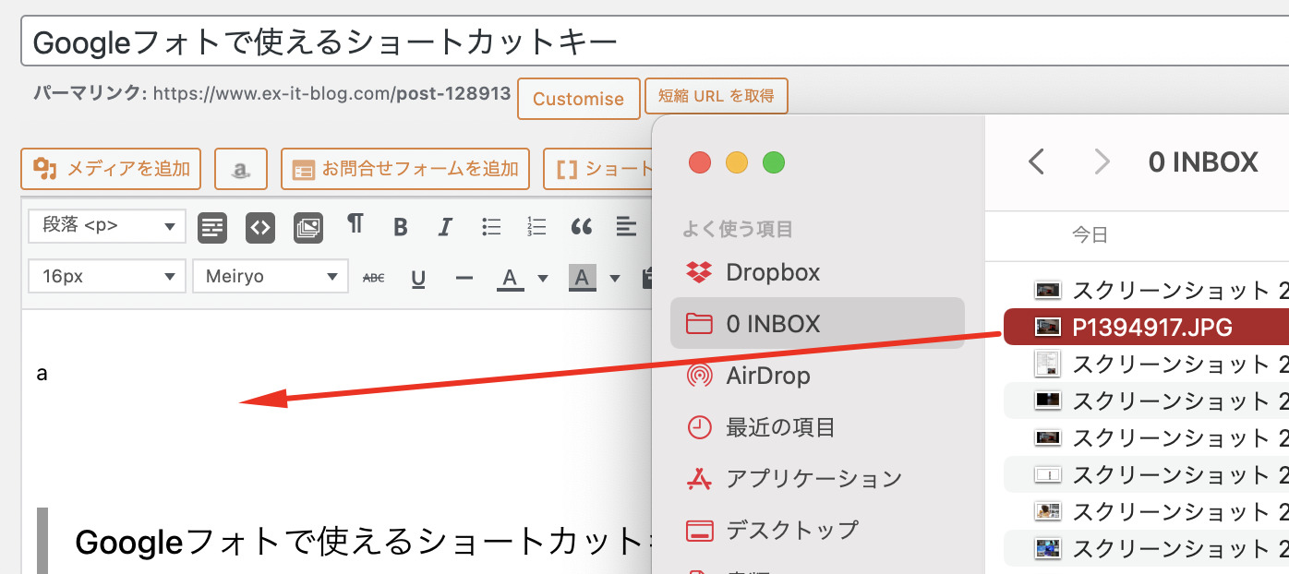
Task: Select Dropbox in the Finder sidebar
Action: tap(772, 272)
